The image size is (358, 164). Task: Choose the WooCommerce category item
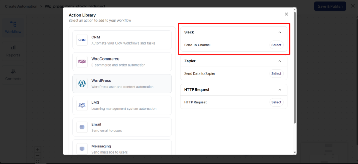122,62
